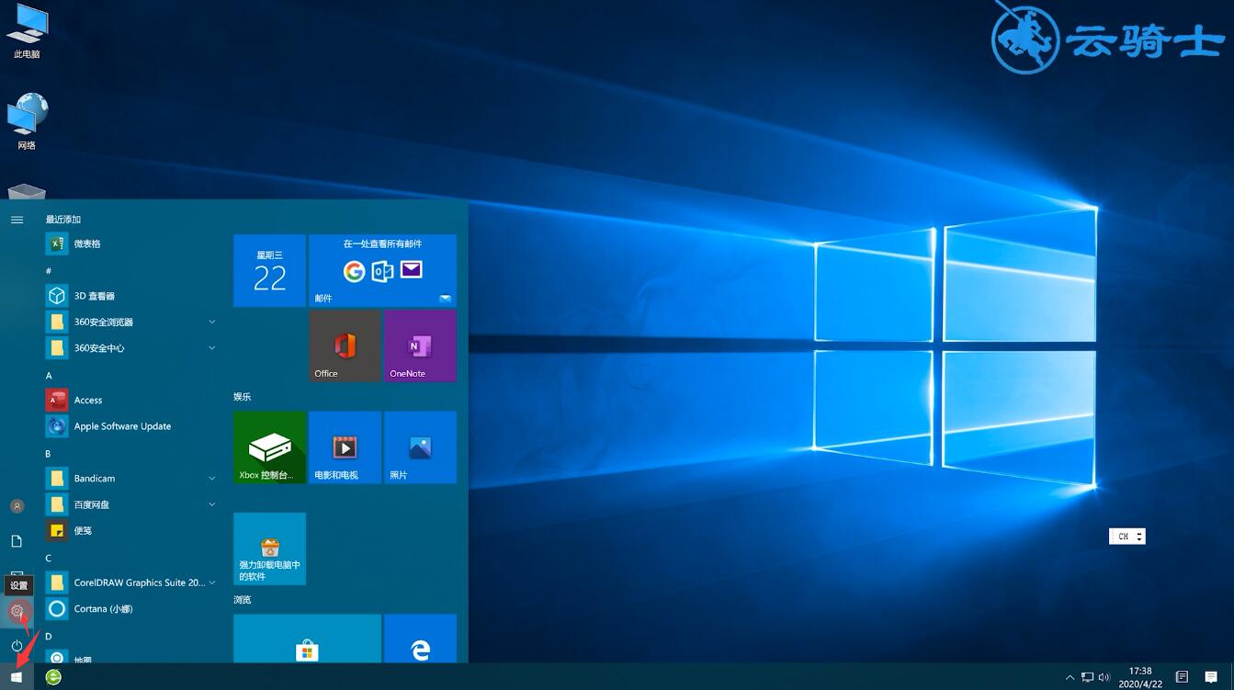Viewport: 1234px width, 690px height.
Task: Show hidden system tray icons
Action: 1070,677
